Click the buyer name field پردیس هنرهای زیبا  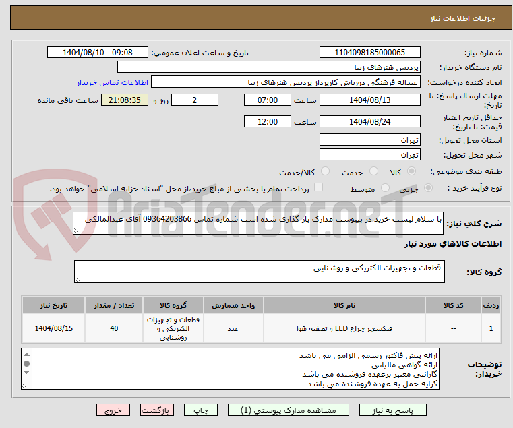coord(268,67)
